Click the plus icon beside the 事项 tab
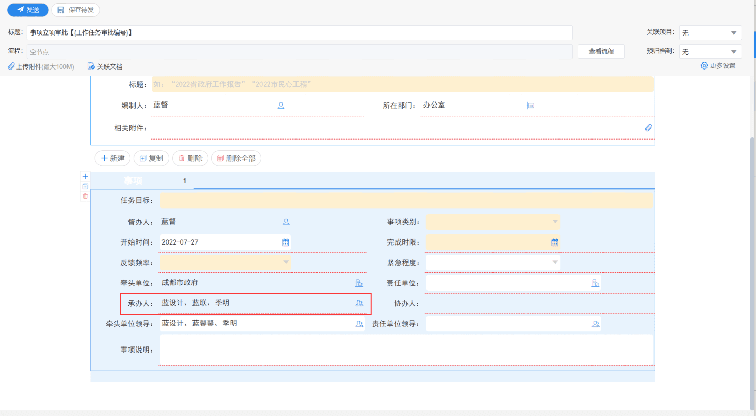The image size is (756, 416). pyautogui.click(x=85, y=177)
